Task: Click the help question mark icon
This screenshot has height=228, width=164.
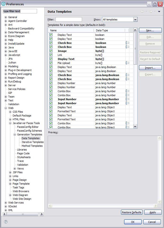Action: [6, 222]
